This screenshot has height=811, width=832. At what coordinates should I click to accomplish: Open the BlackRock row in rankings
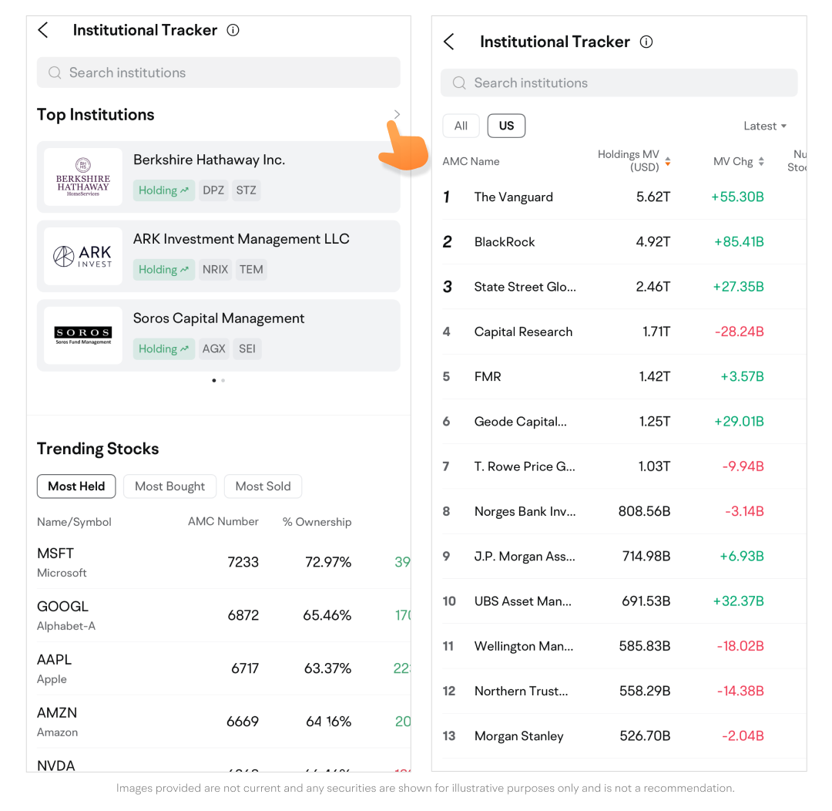tap(505, 242)
